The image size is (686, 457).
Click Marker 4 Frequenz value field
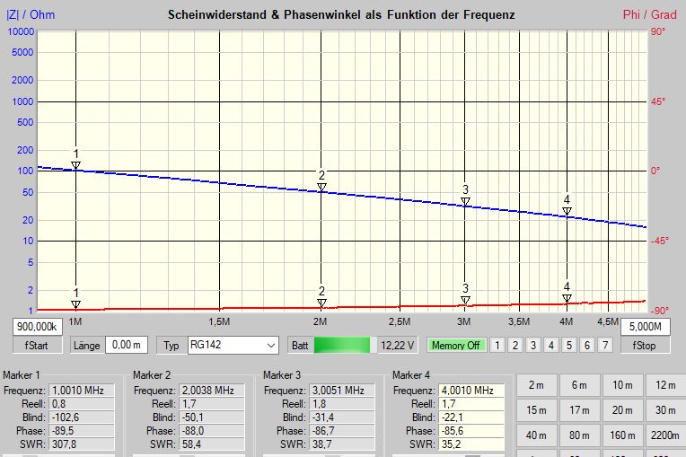471,391
